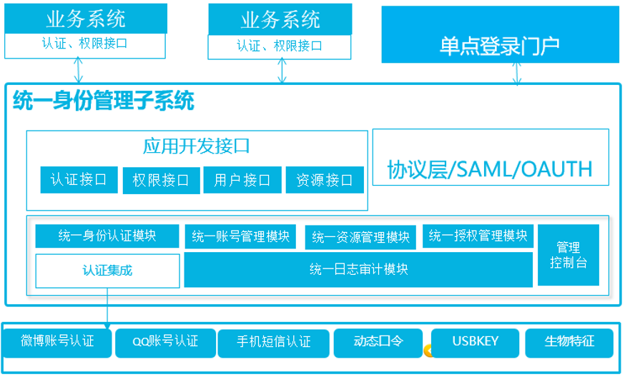This screenshot has height=377, width=625.
Task: Click the 用户接口 block
Action: point(242,180)
